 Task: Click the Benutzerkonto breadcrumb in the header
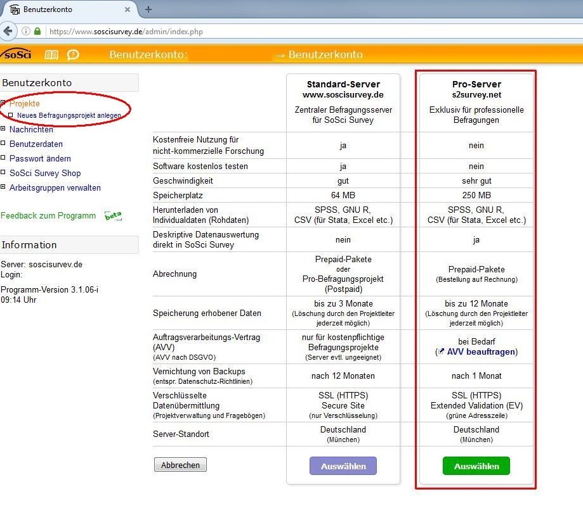pos(325,55)
